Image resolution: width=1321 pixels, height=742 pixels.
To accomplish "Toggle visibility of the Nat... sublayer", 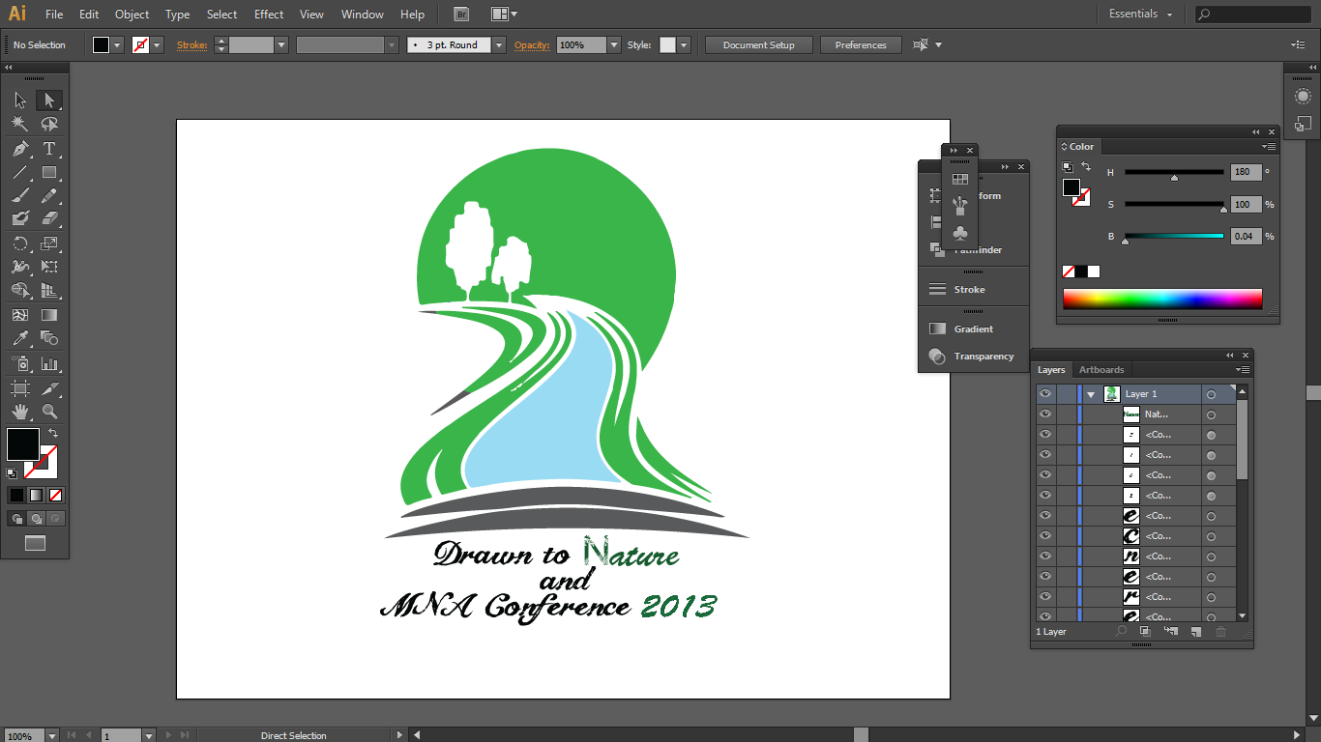I will 1044,414.
